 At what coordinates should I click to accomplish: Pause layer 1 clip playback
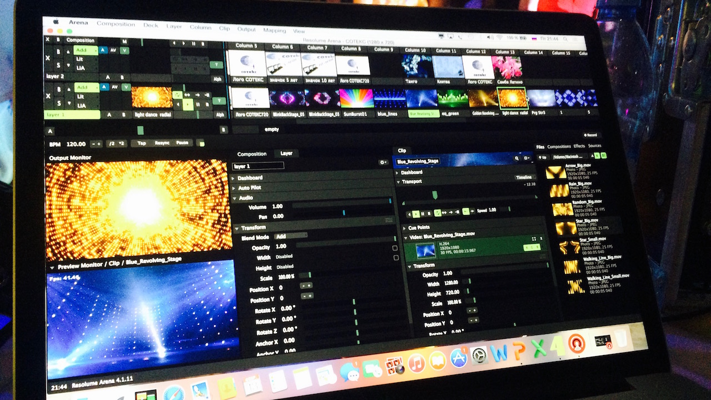(x=198, y=104)
